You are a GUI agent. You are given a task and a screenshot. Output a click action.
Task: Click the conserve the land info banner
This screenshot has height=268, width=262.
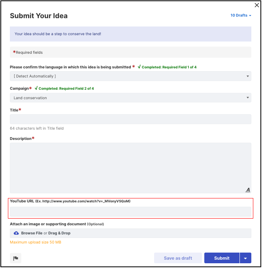(x=130, y=34)
